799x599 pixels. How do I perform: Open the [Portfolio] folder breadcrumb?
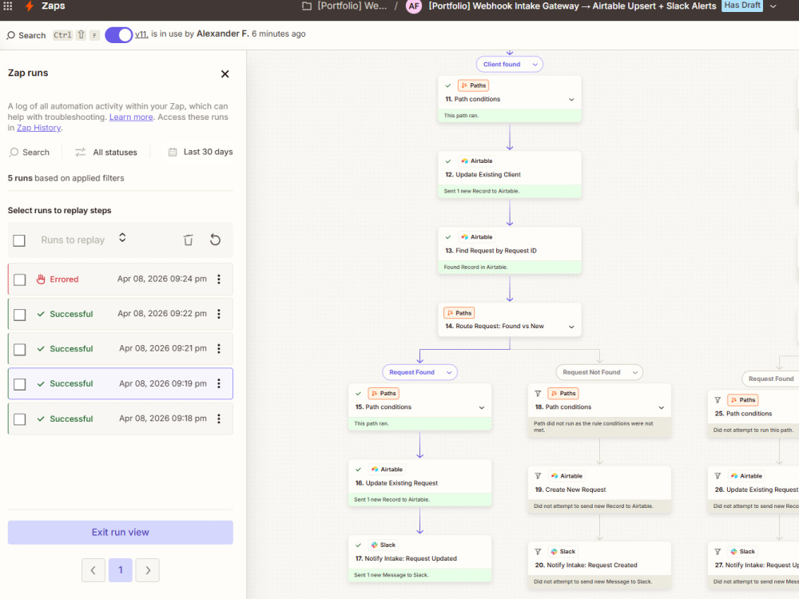(344, 6)
